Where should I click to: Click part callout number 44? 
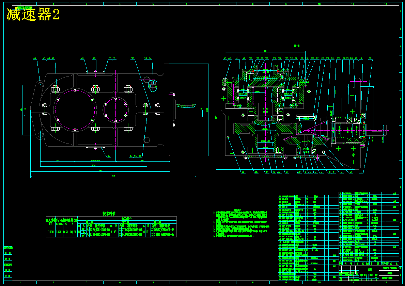(35, 58)
